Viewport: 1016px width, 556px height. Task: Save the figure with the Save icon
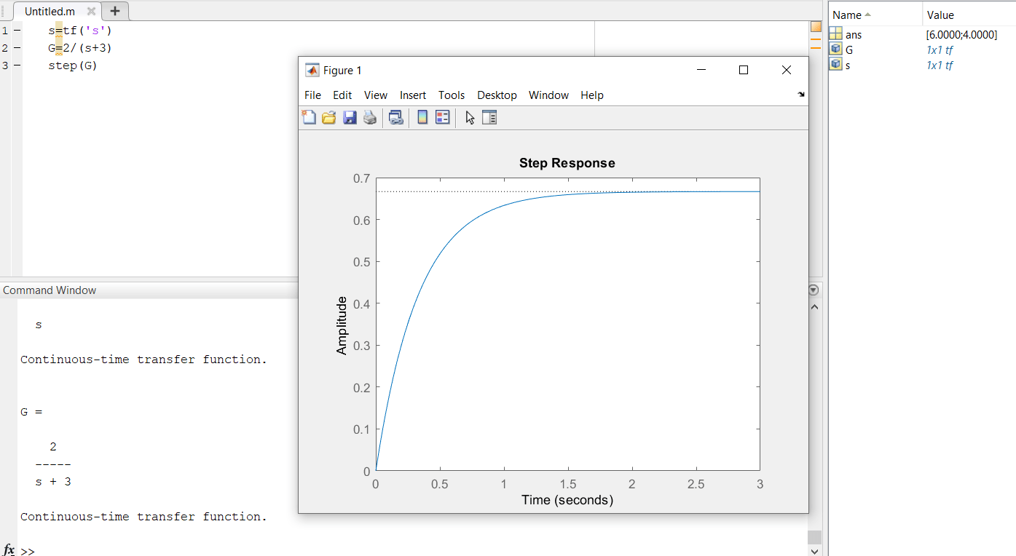coord(350,117)
